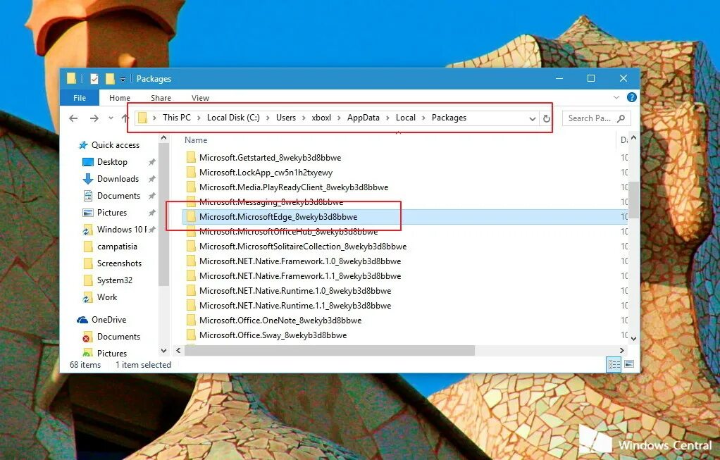
Task: Open Desktop in the navigation pane
Action: point(111,162)
